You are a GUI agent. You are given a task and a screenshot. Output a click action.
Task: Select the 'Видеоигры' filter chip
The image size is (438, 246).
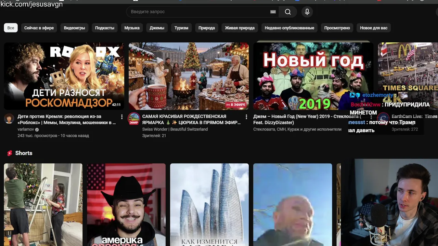click(74, 28)
